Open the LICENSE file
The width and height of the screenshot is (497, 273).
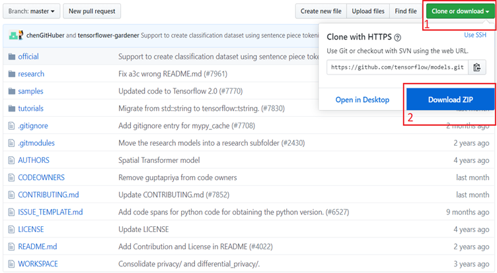pyautogui.click(x=31, y=229)
